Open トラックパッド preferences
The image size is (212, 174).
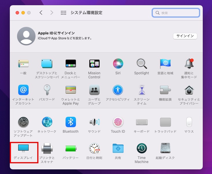(165, 122)
